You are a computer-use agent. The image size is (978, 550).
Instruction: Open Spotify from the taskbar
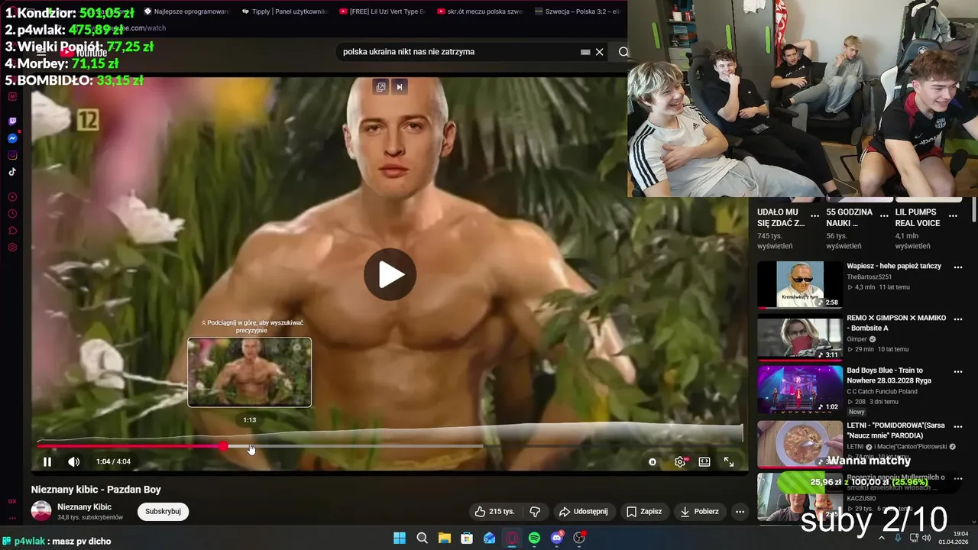click(534, 538)
